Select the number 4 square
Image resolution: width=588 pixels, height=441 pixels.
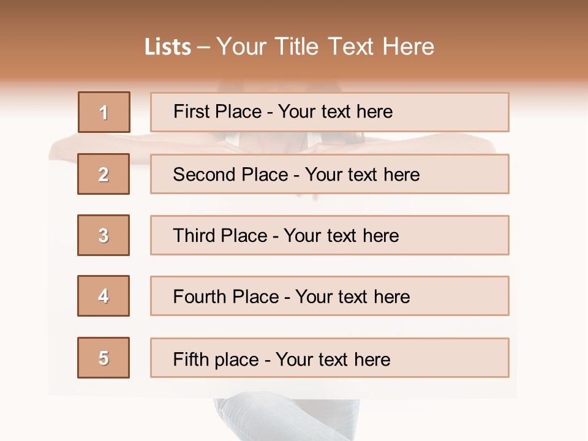104,296
